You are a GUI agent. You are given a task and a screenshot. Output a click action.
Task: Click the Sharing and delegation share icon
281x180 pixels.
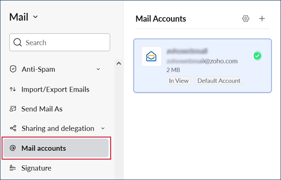point(13,128)
